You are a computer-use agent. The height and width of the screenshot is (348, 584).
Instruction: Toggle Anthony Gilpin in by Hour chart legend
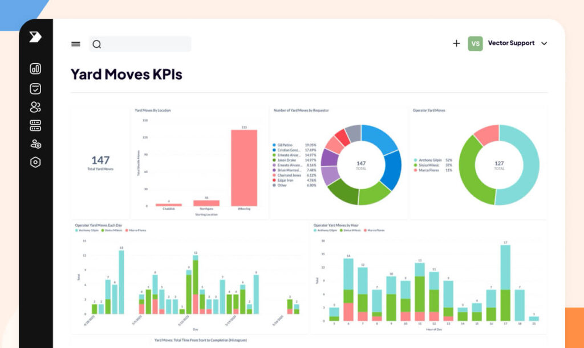(x=325, y=231)
